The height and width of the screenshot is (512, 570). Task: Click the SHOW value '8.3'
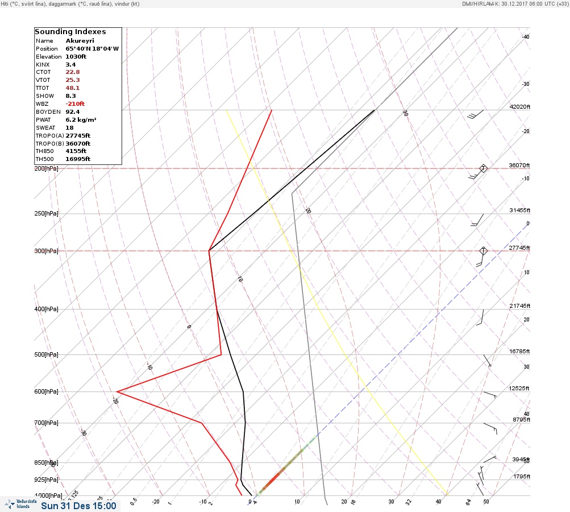(71, 96)
